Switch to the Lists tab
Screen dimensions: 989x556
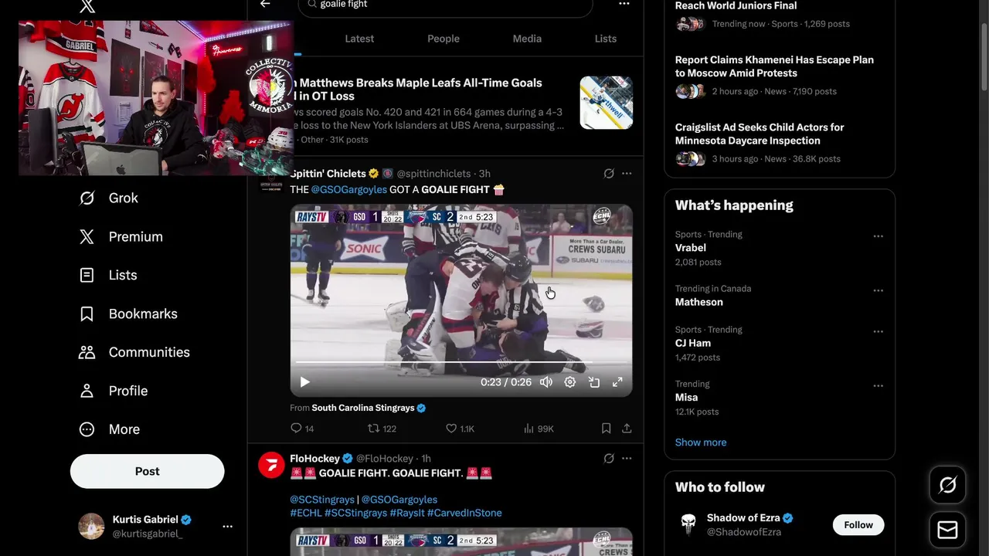(606, 39)
